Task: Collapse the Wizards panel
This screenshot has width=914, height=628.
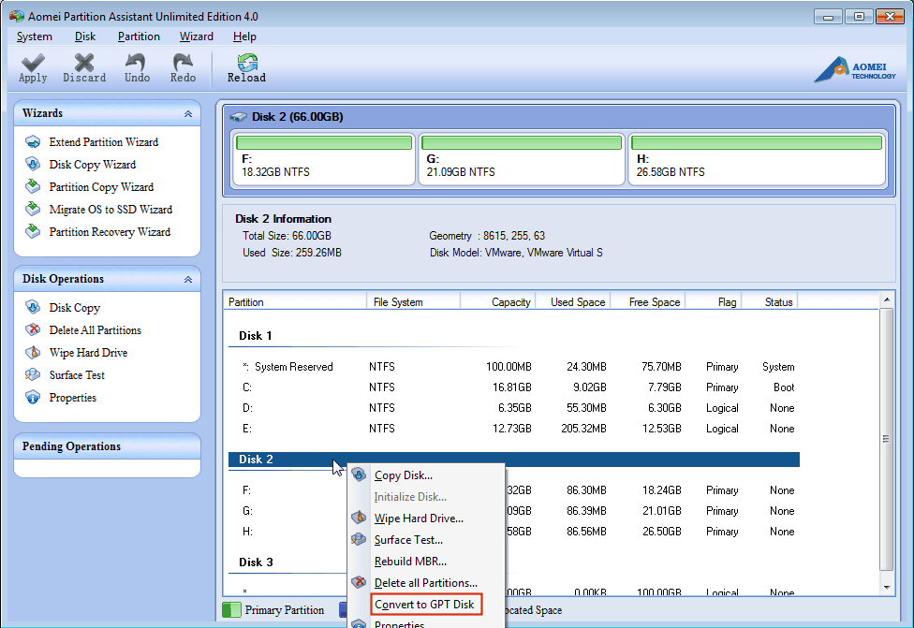Action: [x=188, y=113]
